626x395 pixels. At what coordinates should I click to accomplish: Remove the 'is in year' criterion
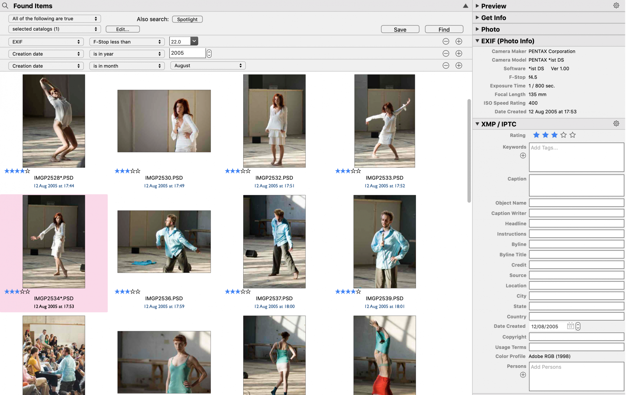pos(446,53)
